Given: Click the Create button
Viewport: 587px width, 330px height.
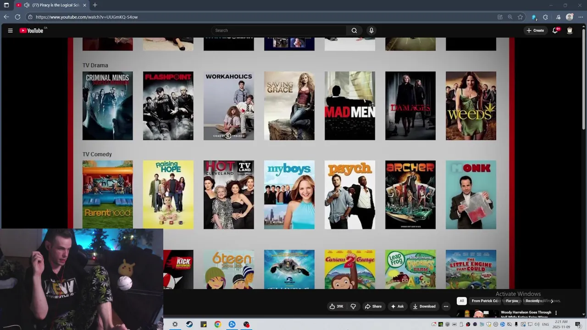Looking at the screenshot, I should pos(535,31).
